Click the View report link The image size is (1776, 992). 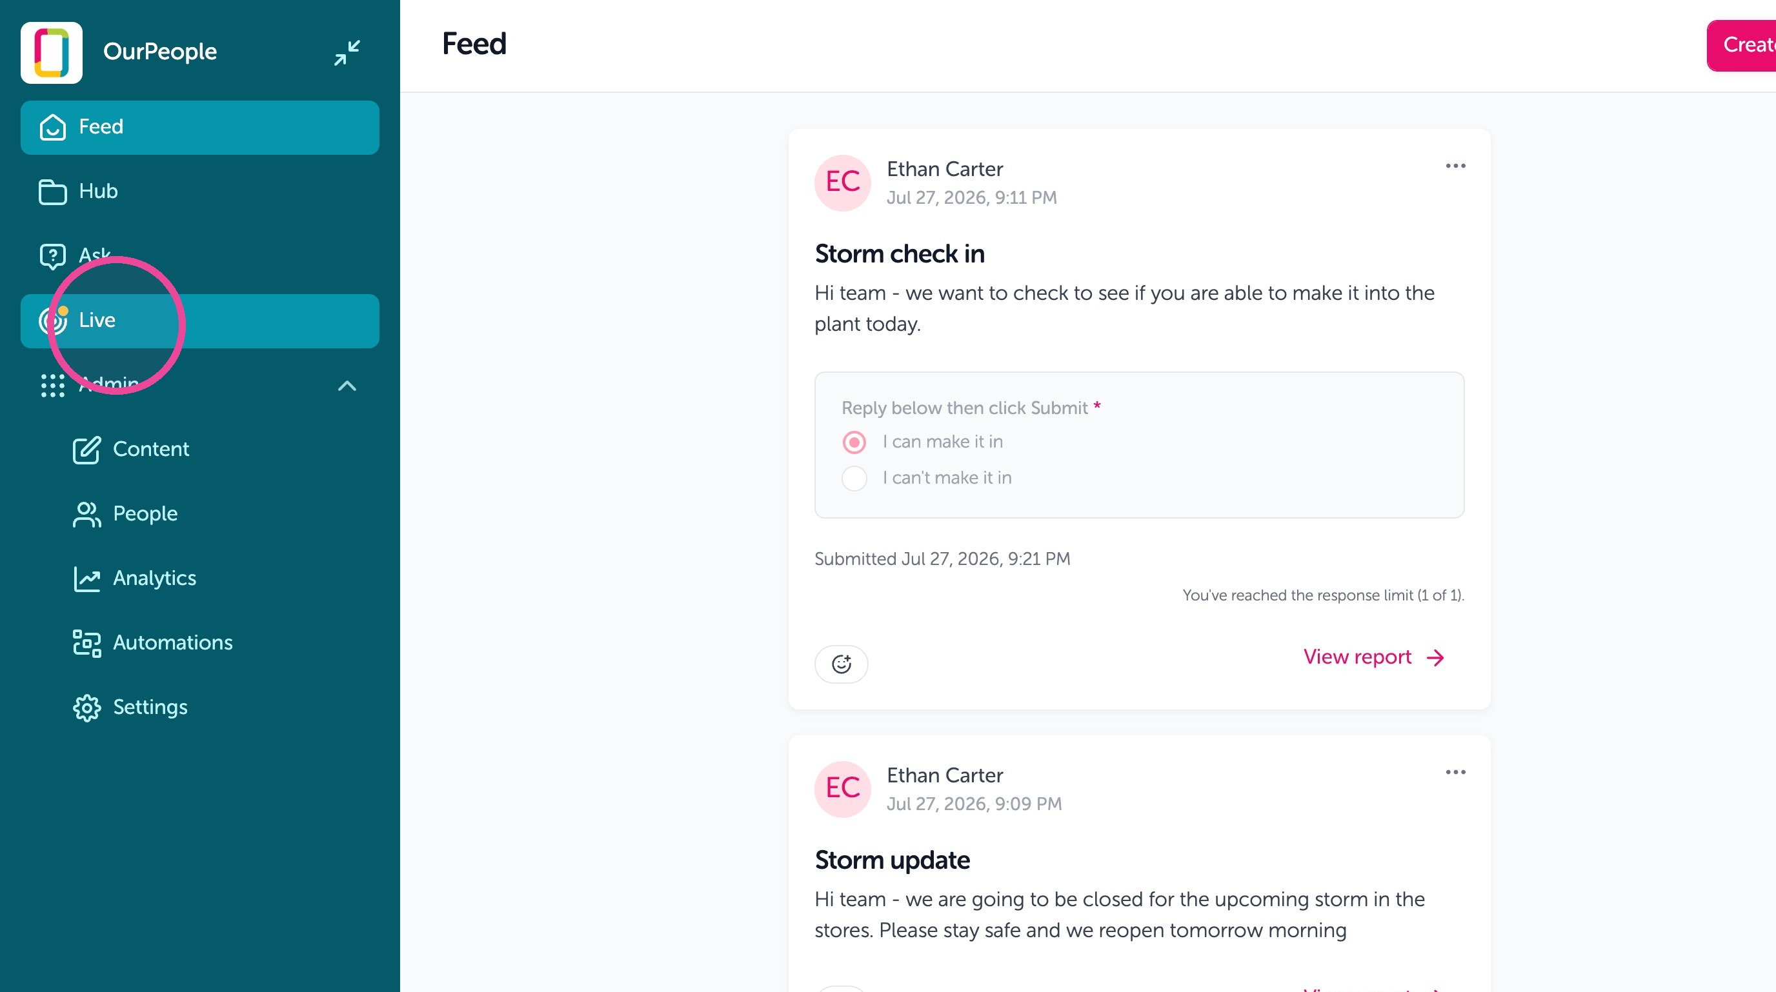point(1373,657)
